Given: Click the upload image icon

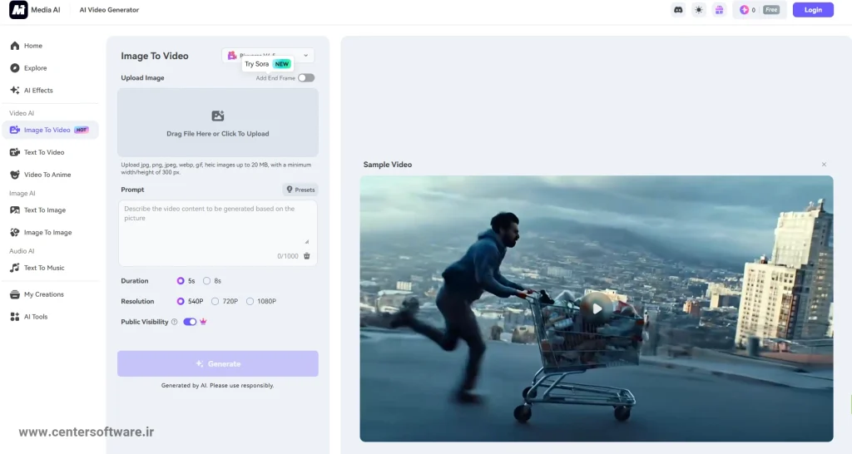Looking at the screenshot, I should click(218, 116).
